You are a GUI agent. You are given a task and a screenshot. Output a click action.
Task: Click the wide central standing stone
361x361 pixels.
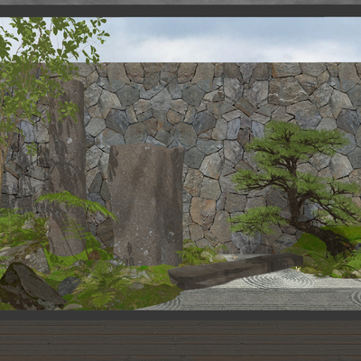pos(146,205)
